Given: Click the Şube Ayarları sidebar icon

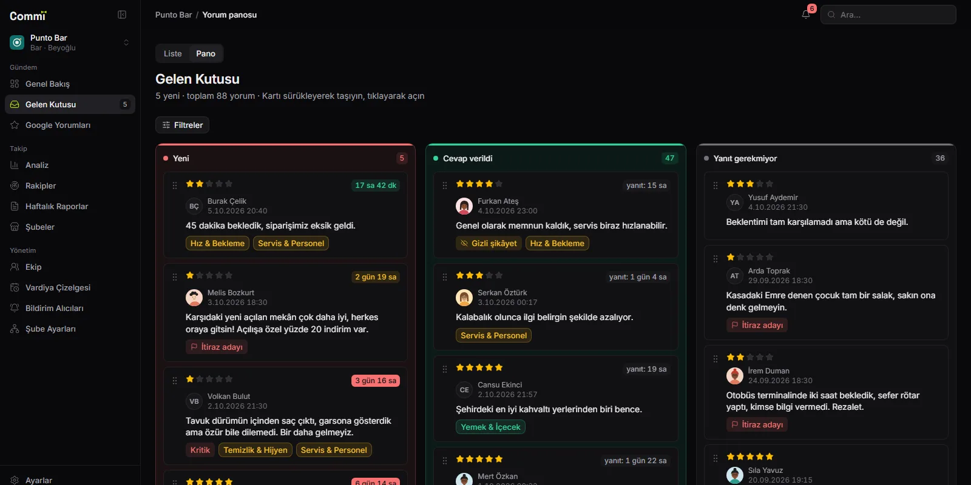Looking at the screenshot, I should coord(15,329).
